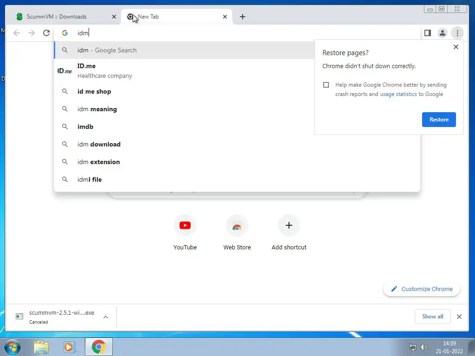The image size is (475, 356).
Task: Click the address bar containing idm
Action: tap(237, 33)
